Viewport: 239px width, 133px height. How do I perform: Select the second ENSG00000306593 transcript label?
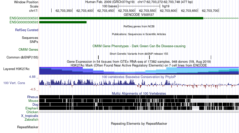pos(24,22)
